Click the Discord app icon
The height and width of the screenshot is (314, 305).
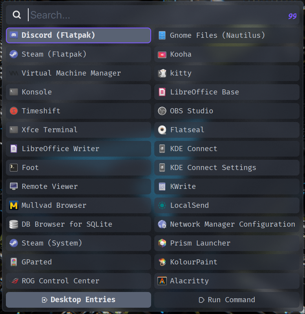pyautogui.click(x=14, y=35)
